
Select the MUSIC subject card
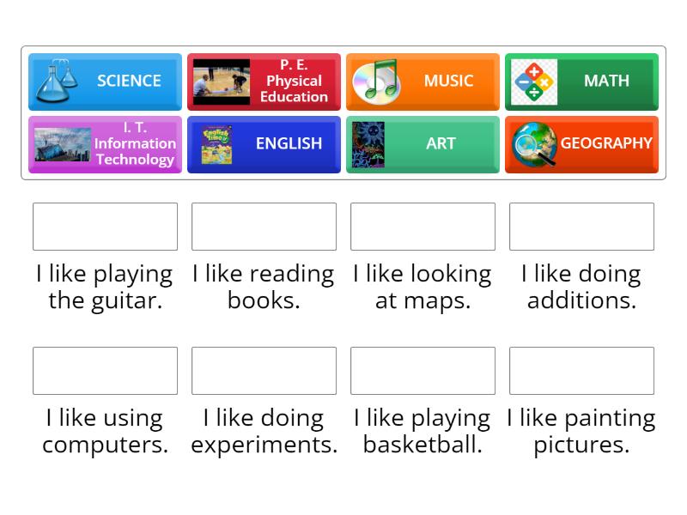(x=423, y=82)
